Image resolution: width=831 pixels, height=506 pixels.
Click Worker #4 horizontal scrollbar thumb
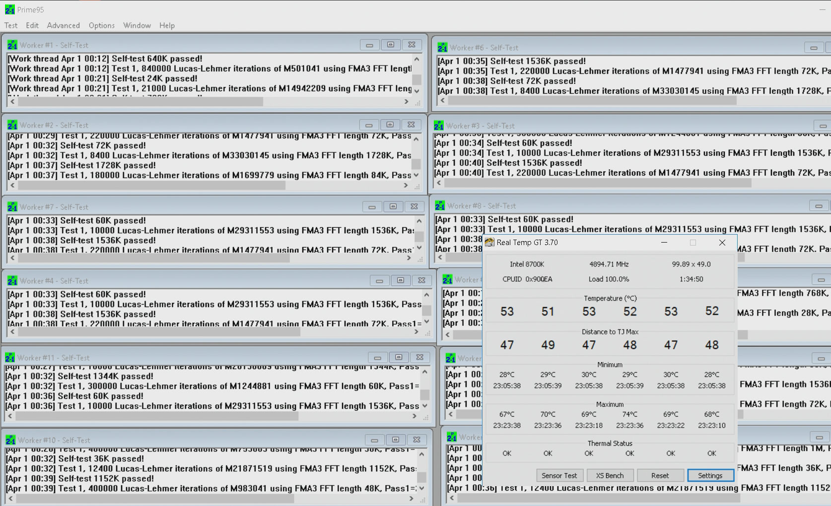159,332
